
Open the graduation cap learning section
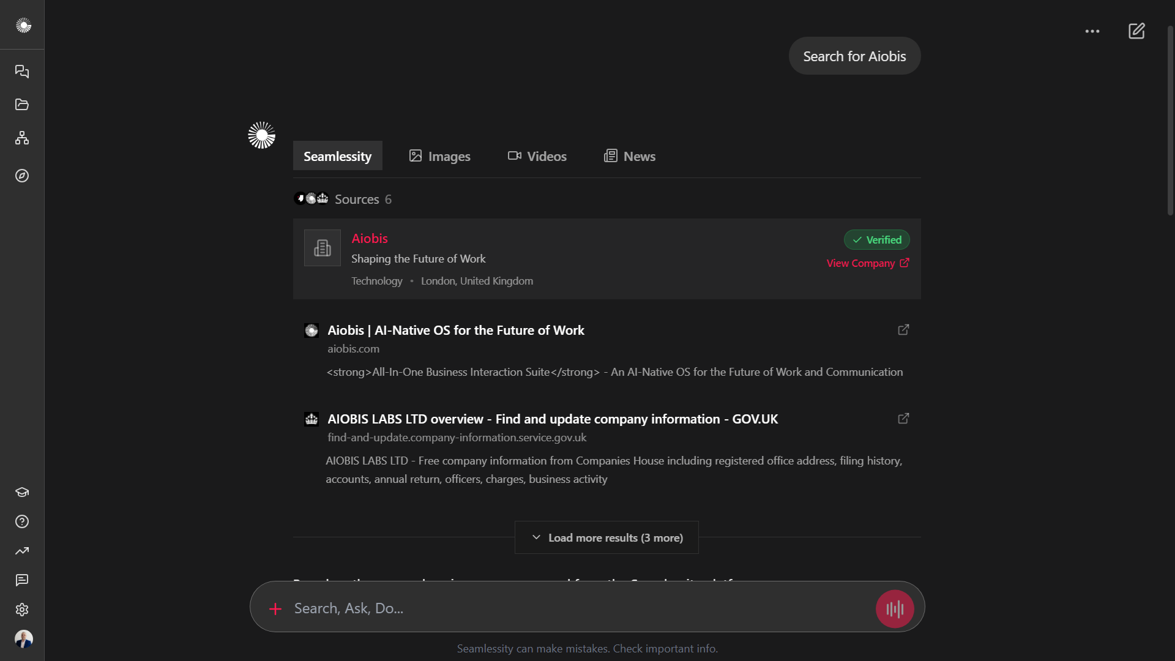(x=22, y=491)
